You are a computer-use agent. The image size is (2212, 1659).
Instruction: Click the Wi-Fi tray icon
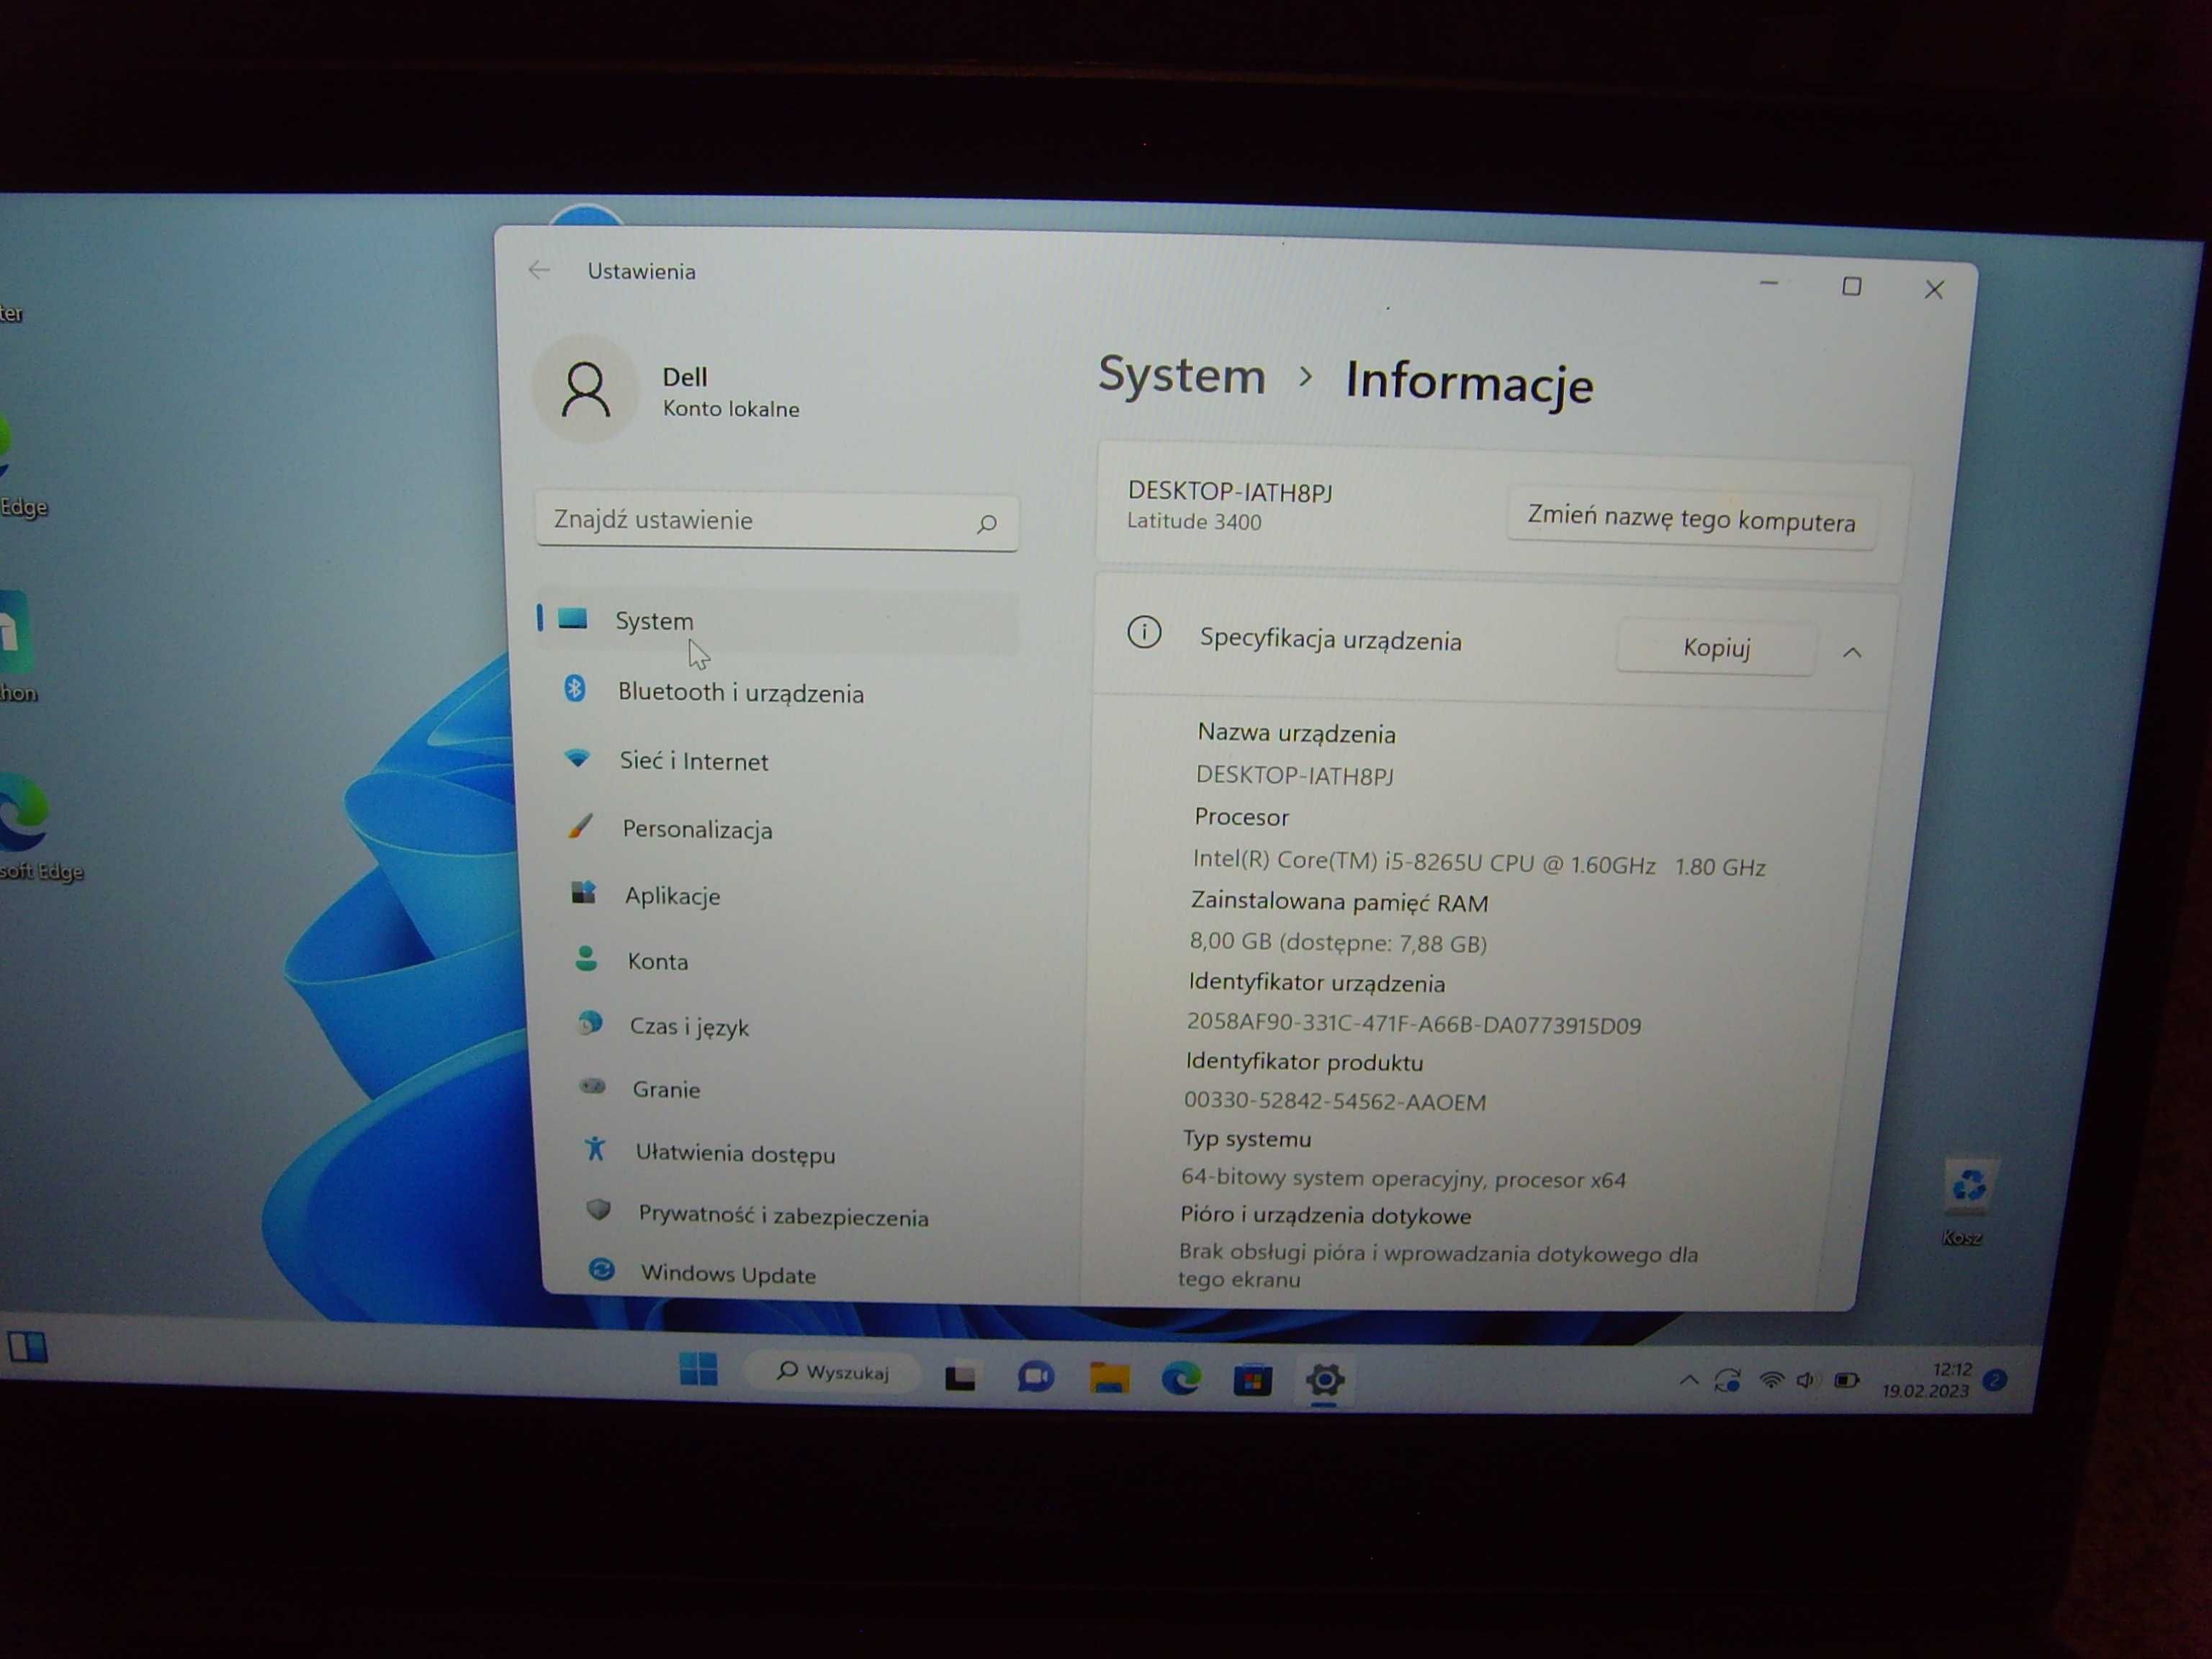[1770, 1381]
